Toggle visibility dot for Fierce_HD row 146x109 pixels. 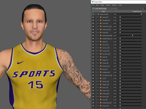point(93,97)
